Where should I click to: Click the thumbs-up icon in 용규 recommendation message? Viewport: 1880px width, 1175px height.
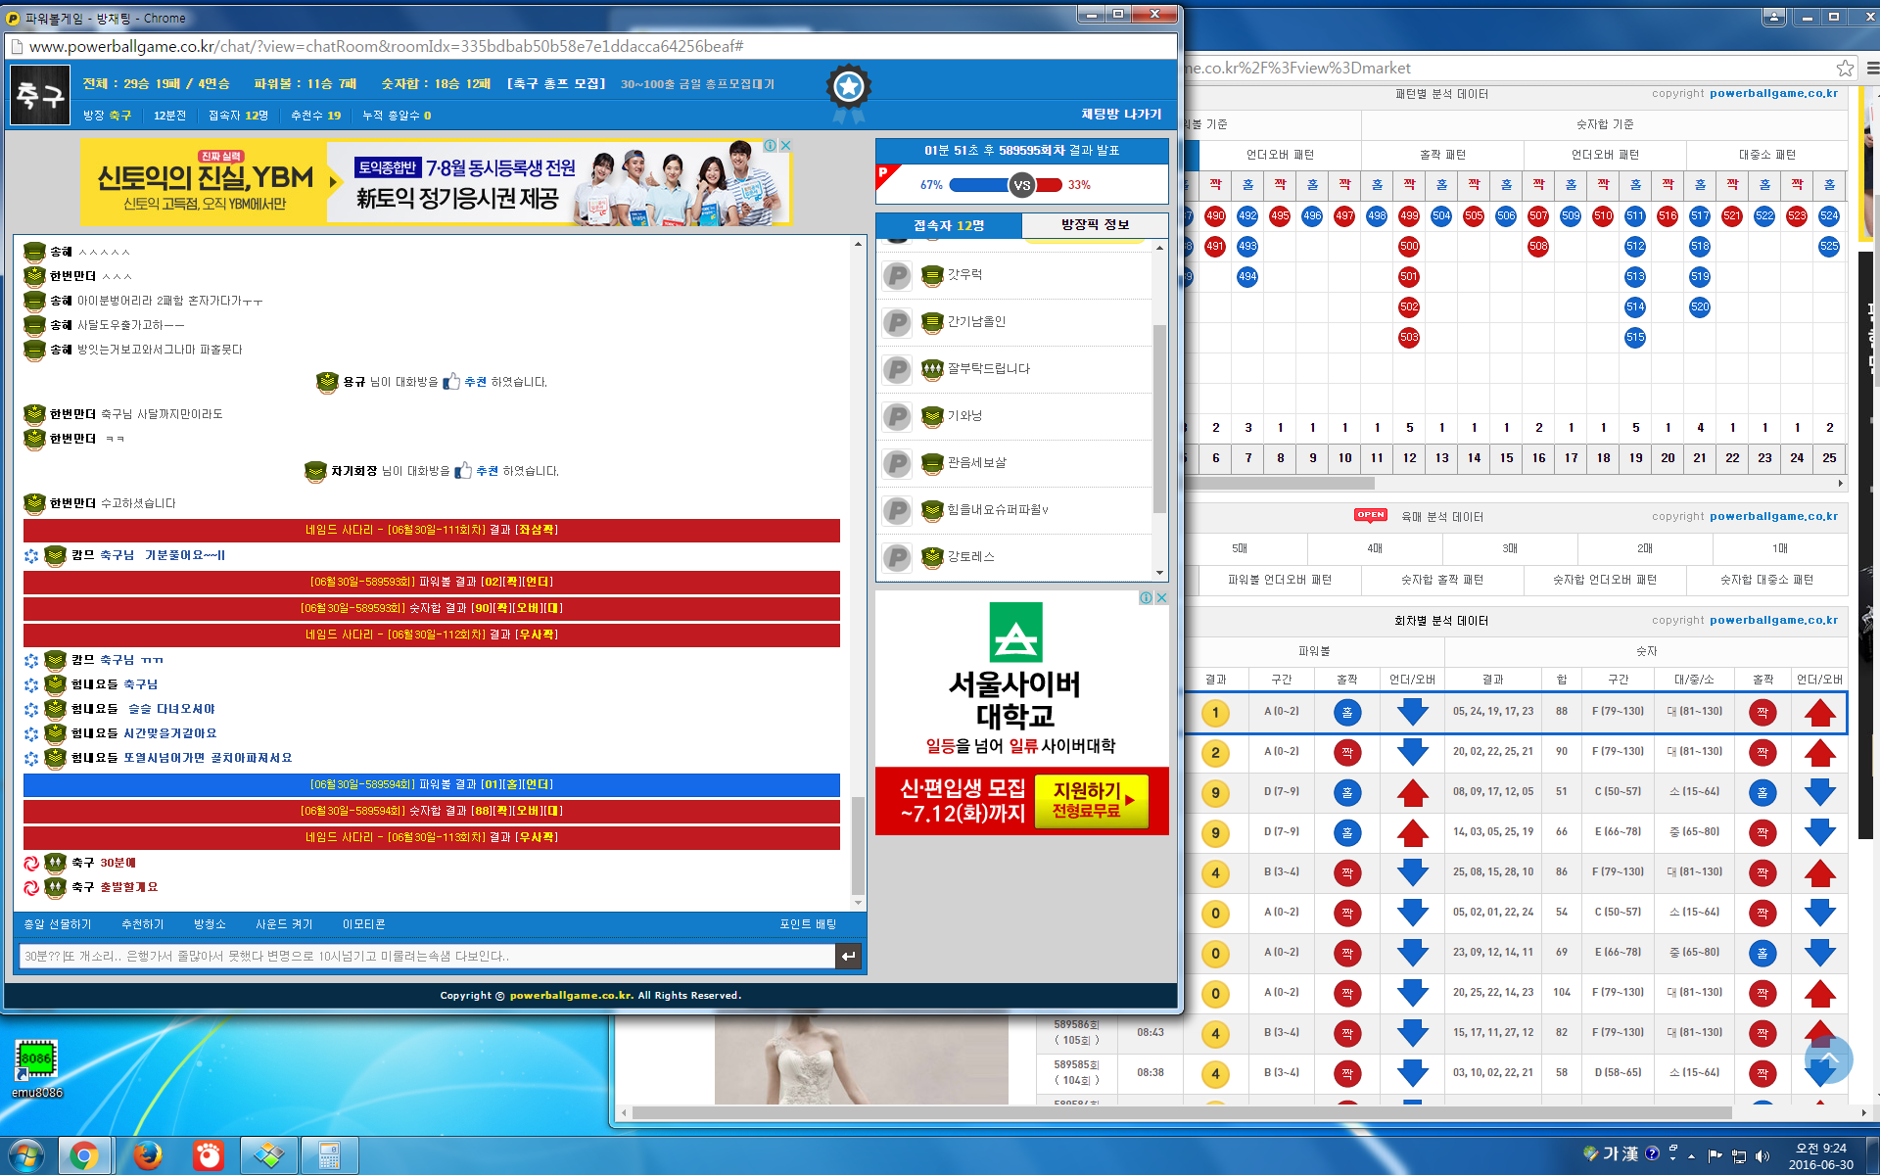pos(451,381)
